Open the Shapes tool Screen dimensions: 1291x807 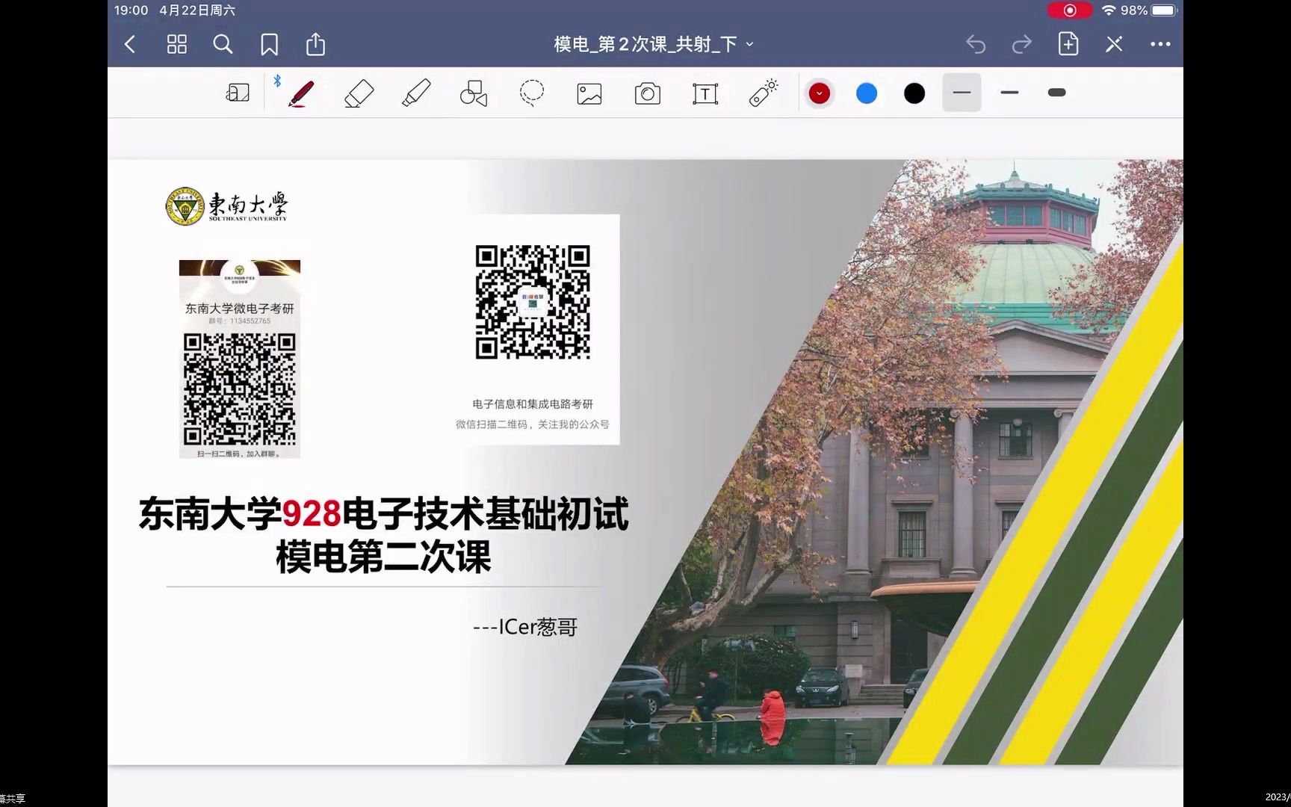pos(474,93)
